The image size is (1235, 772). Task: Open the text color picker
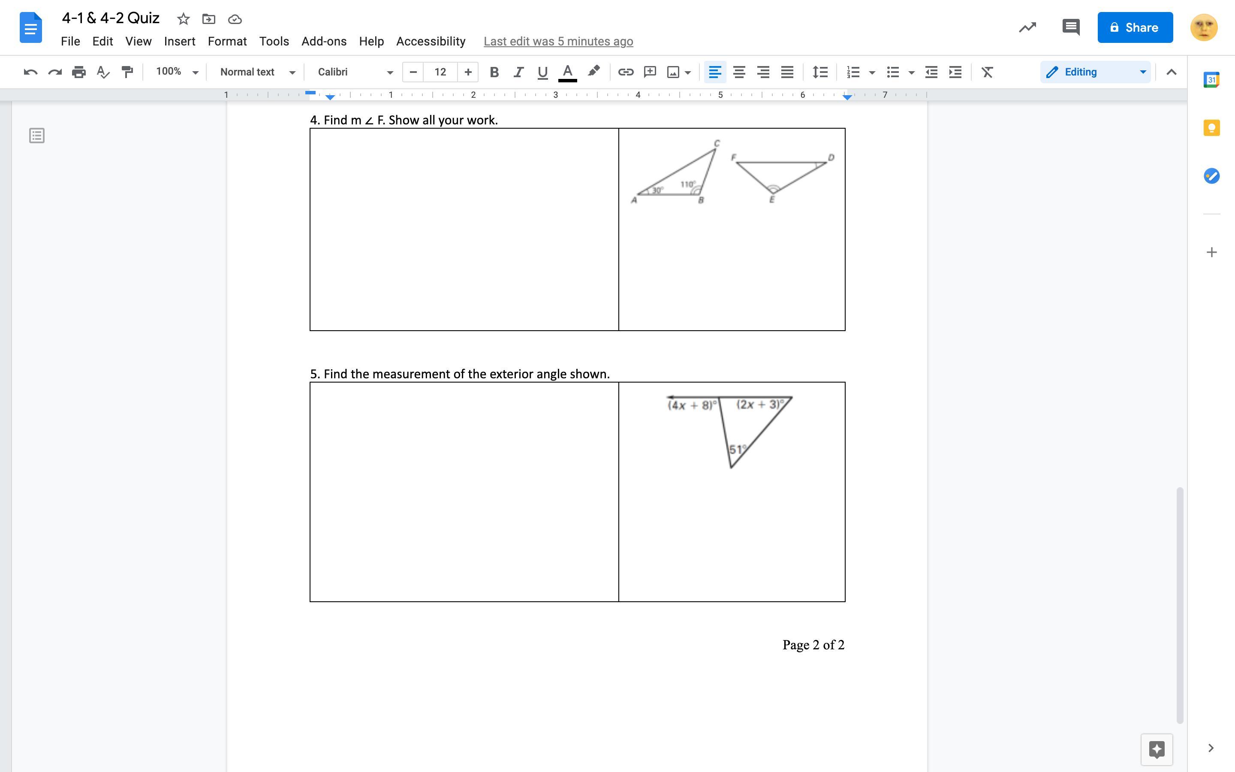click(x=567, y=72)
